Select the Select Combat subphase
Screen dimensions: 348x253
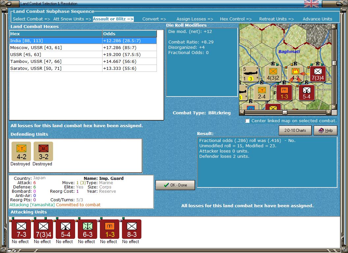(31, 19)
